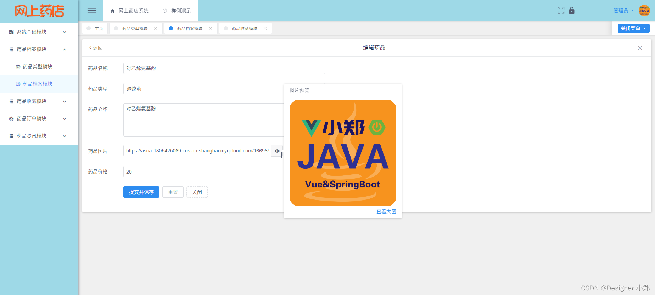Switch to the 药品收藏模块 tab
Viewport: 655px width, 295px height.
pos(245,28)
